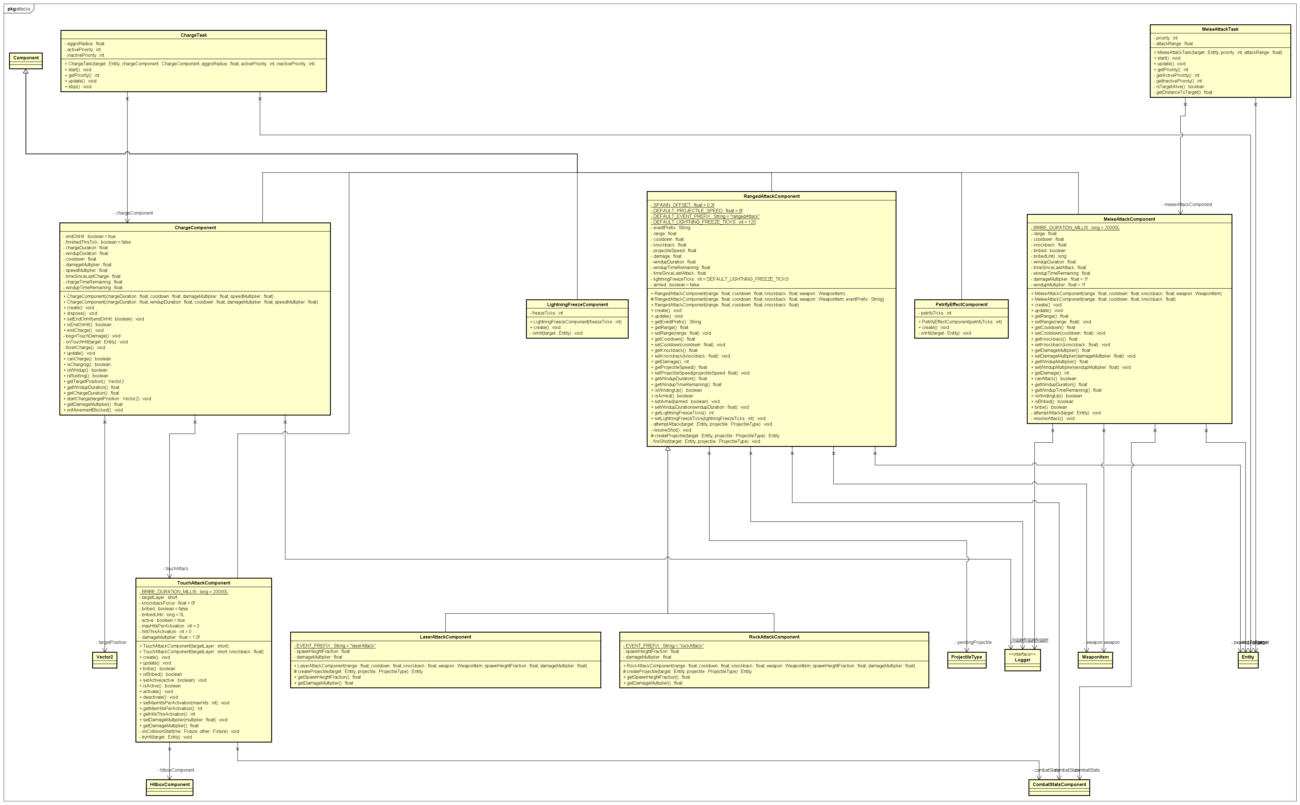The width and height of the screenshot is (1300, 805).
Task: Select the chargeComponent association label
Action: click(133, 213)
